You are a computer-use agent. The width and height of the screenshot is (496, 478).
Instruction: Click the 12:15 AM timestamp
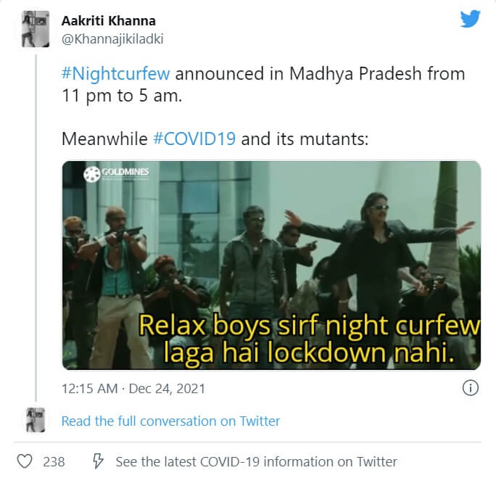point(89,389)
